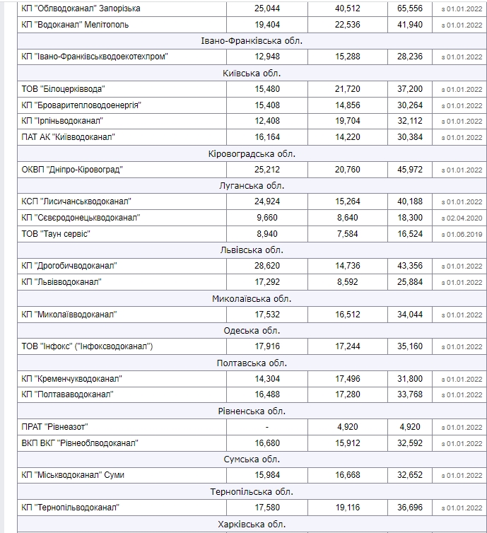Select the Полтавська обл. section header

252,363
